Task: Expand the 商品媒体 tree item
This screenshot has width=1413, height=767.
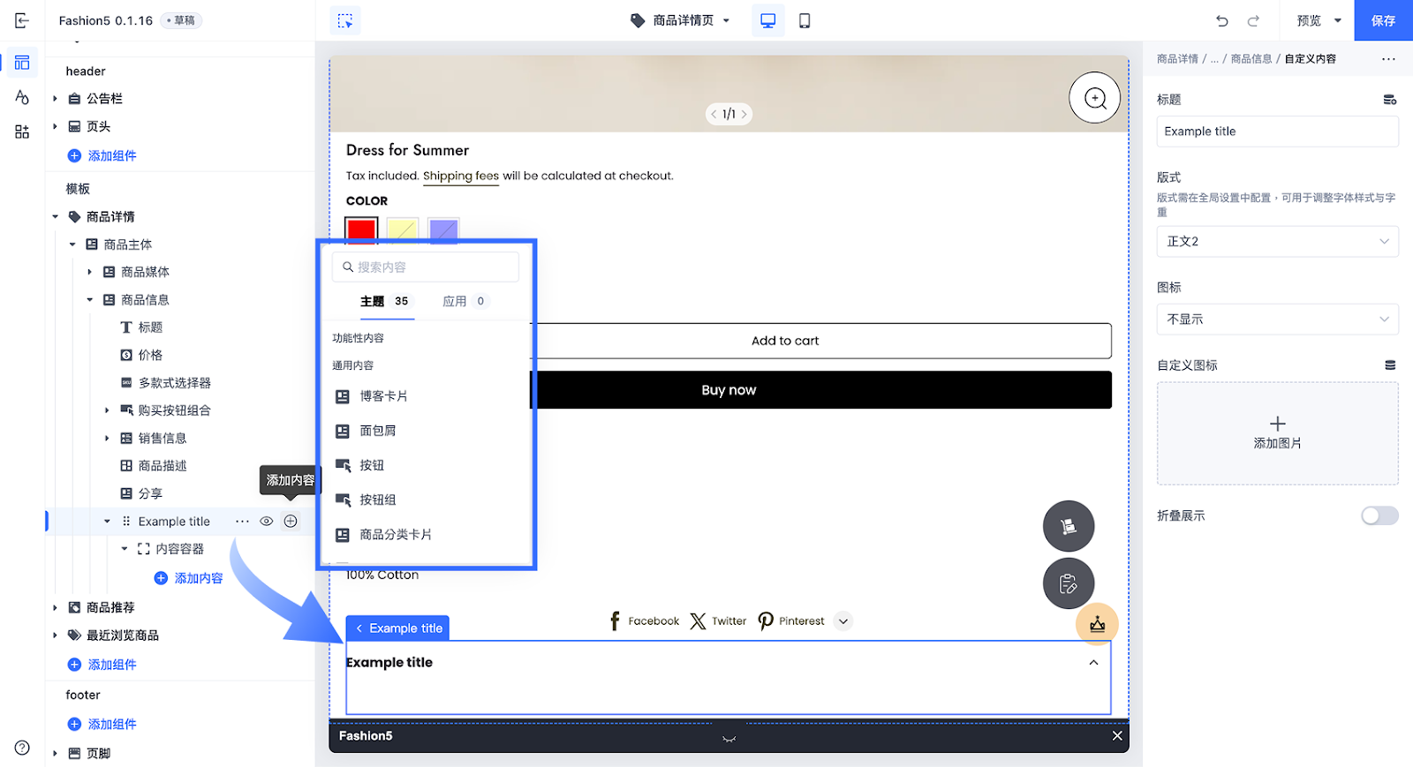Action: 89,273
